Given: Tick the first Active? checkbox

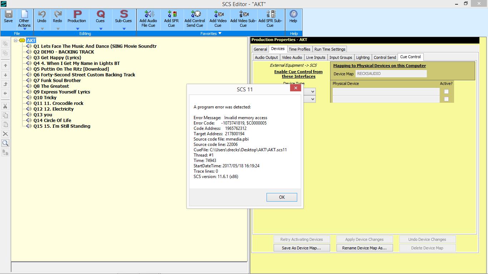Looking at the screenshot, I should (446, 92).
